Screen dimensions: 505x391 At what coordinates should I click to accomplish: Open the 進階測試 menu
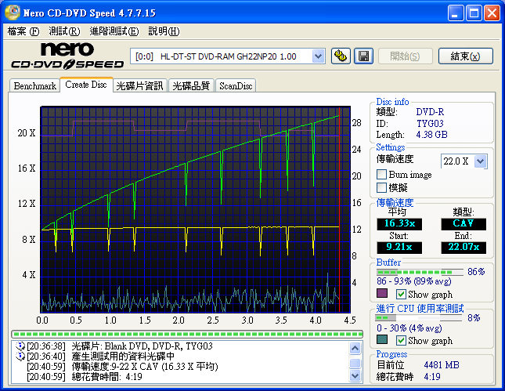tap(114, 31)
